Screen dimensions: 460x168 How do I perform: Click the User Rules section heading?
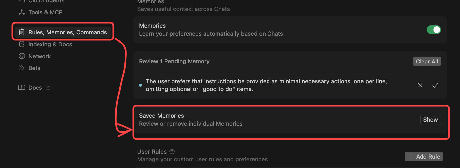(x=152, y=152)
